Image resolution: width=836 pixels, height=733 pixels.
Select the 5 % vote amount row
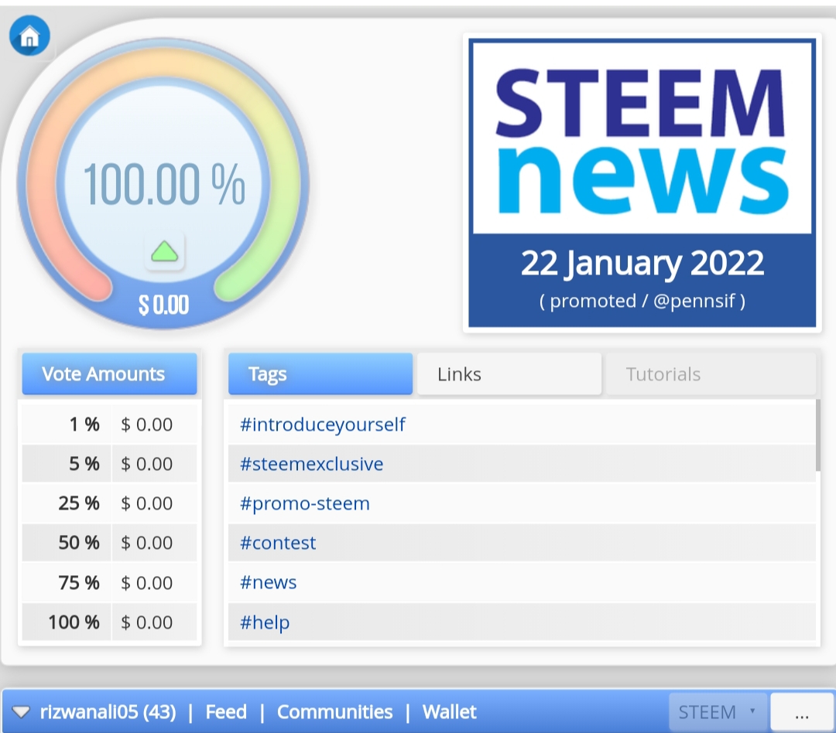click(109, 464)
